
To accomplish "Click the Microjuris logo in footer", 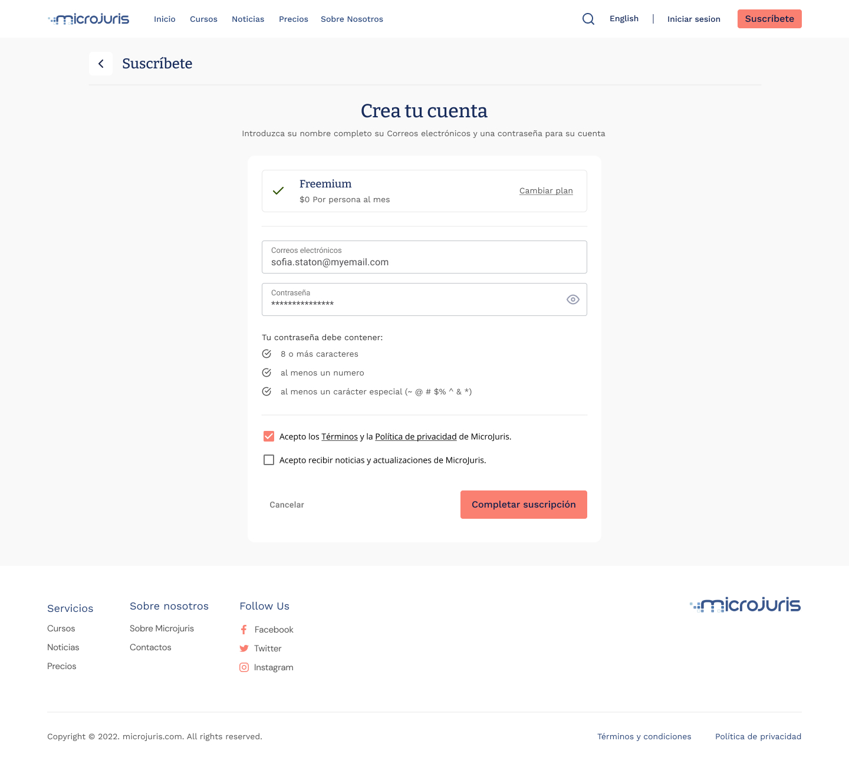I will point(745,605).
